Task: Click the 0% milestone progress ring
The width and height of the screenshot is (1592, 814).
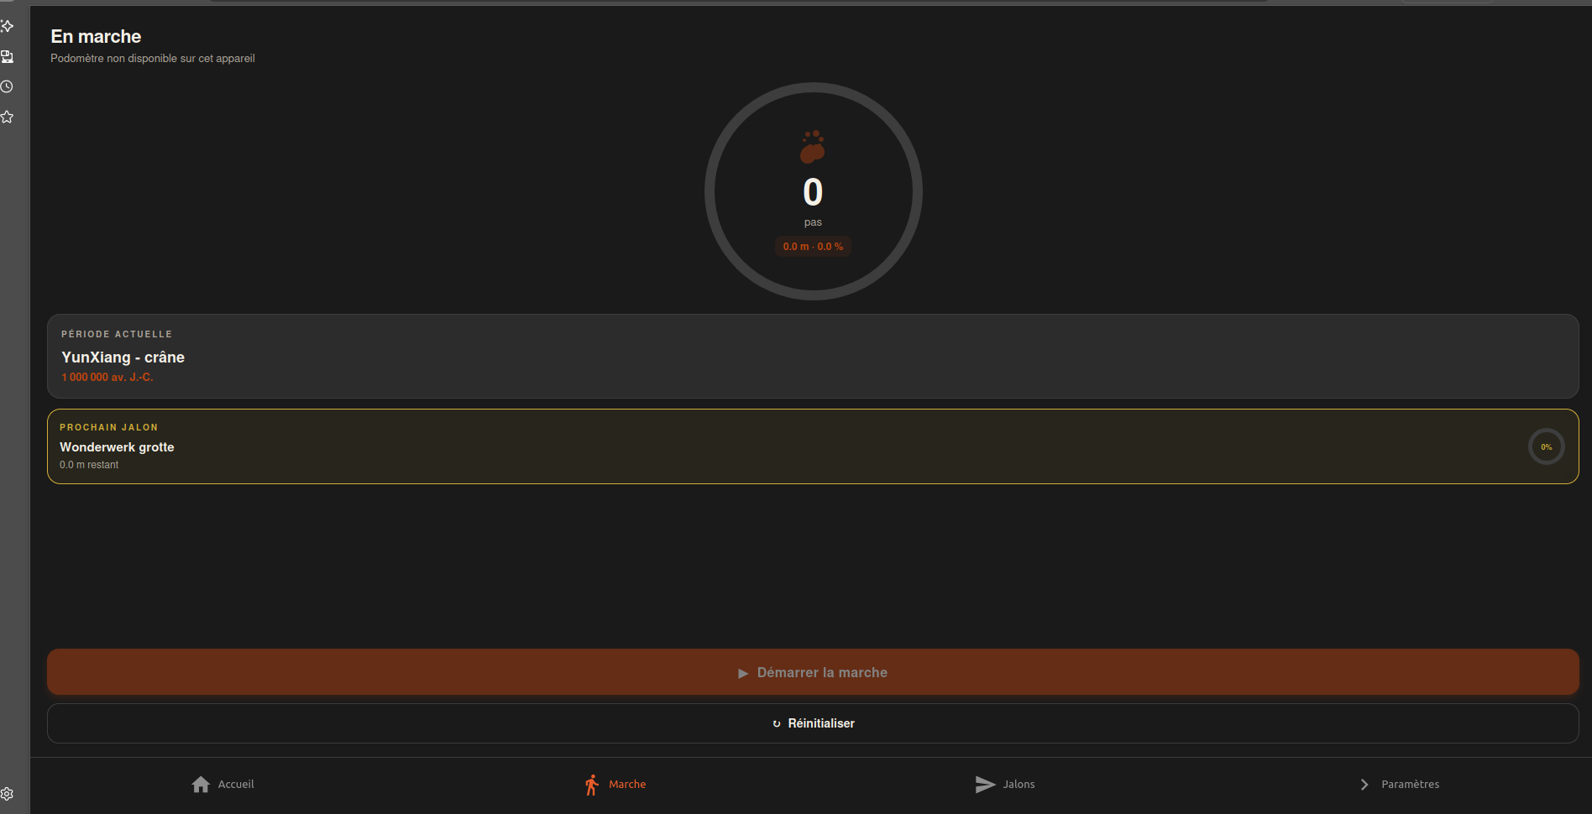Action: tap(1546, 446)
